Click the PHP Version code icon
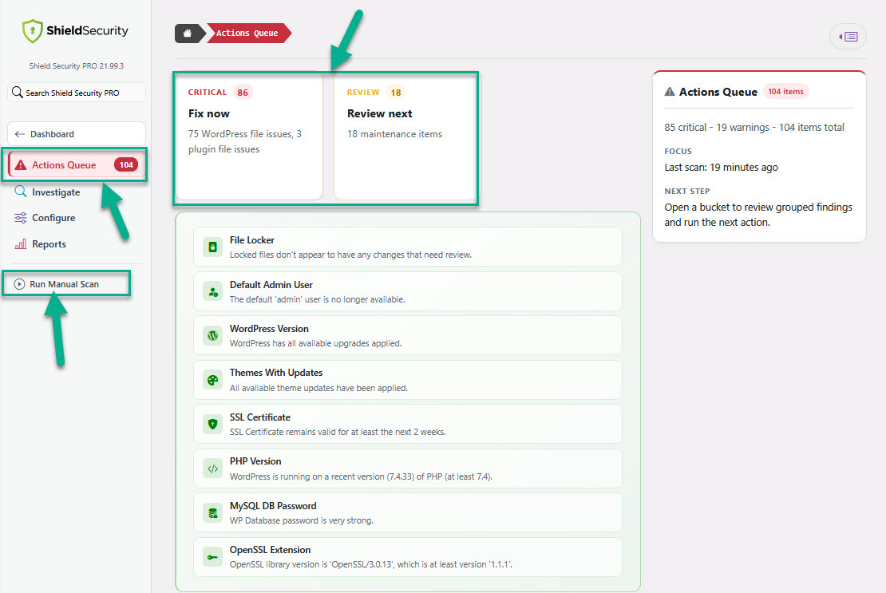 point(213,468)
